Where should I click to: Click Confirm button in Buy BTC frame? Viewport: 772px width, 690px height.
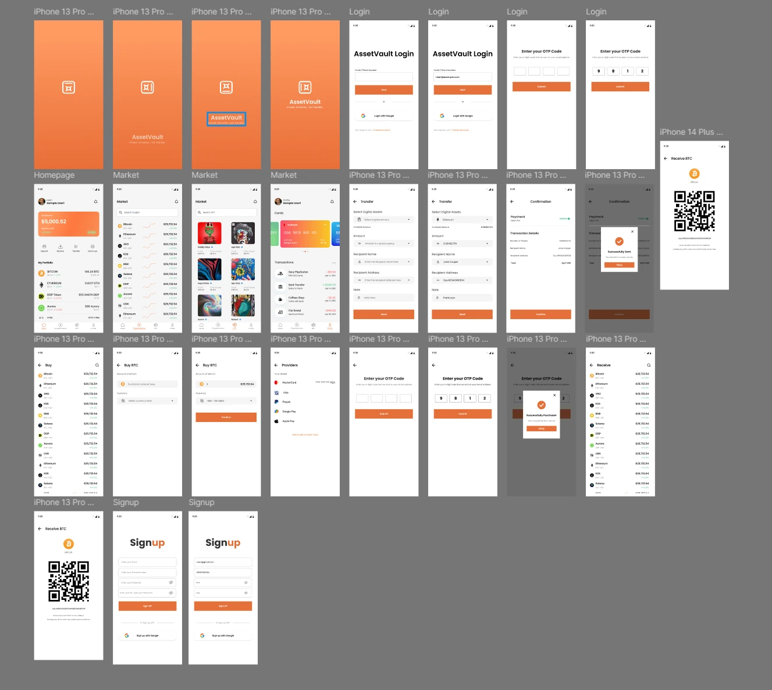pyautogui.click(x=226, y=417)
